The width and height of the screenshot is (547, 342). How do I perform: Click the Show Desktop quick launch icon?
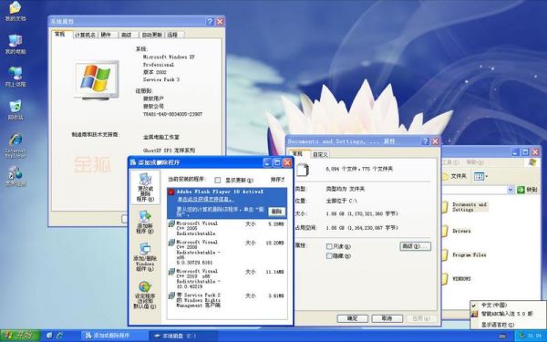[x=49, y=336]
